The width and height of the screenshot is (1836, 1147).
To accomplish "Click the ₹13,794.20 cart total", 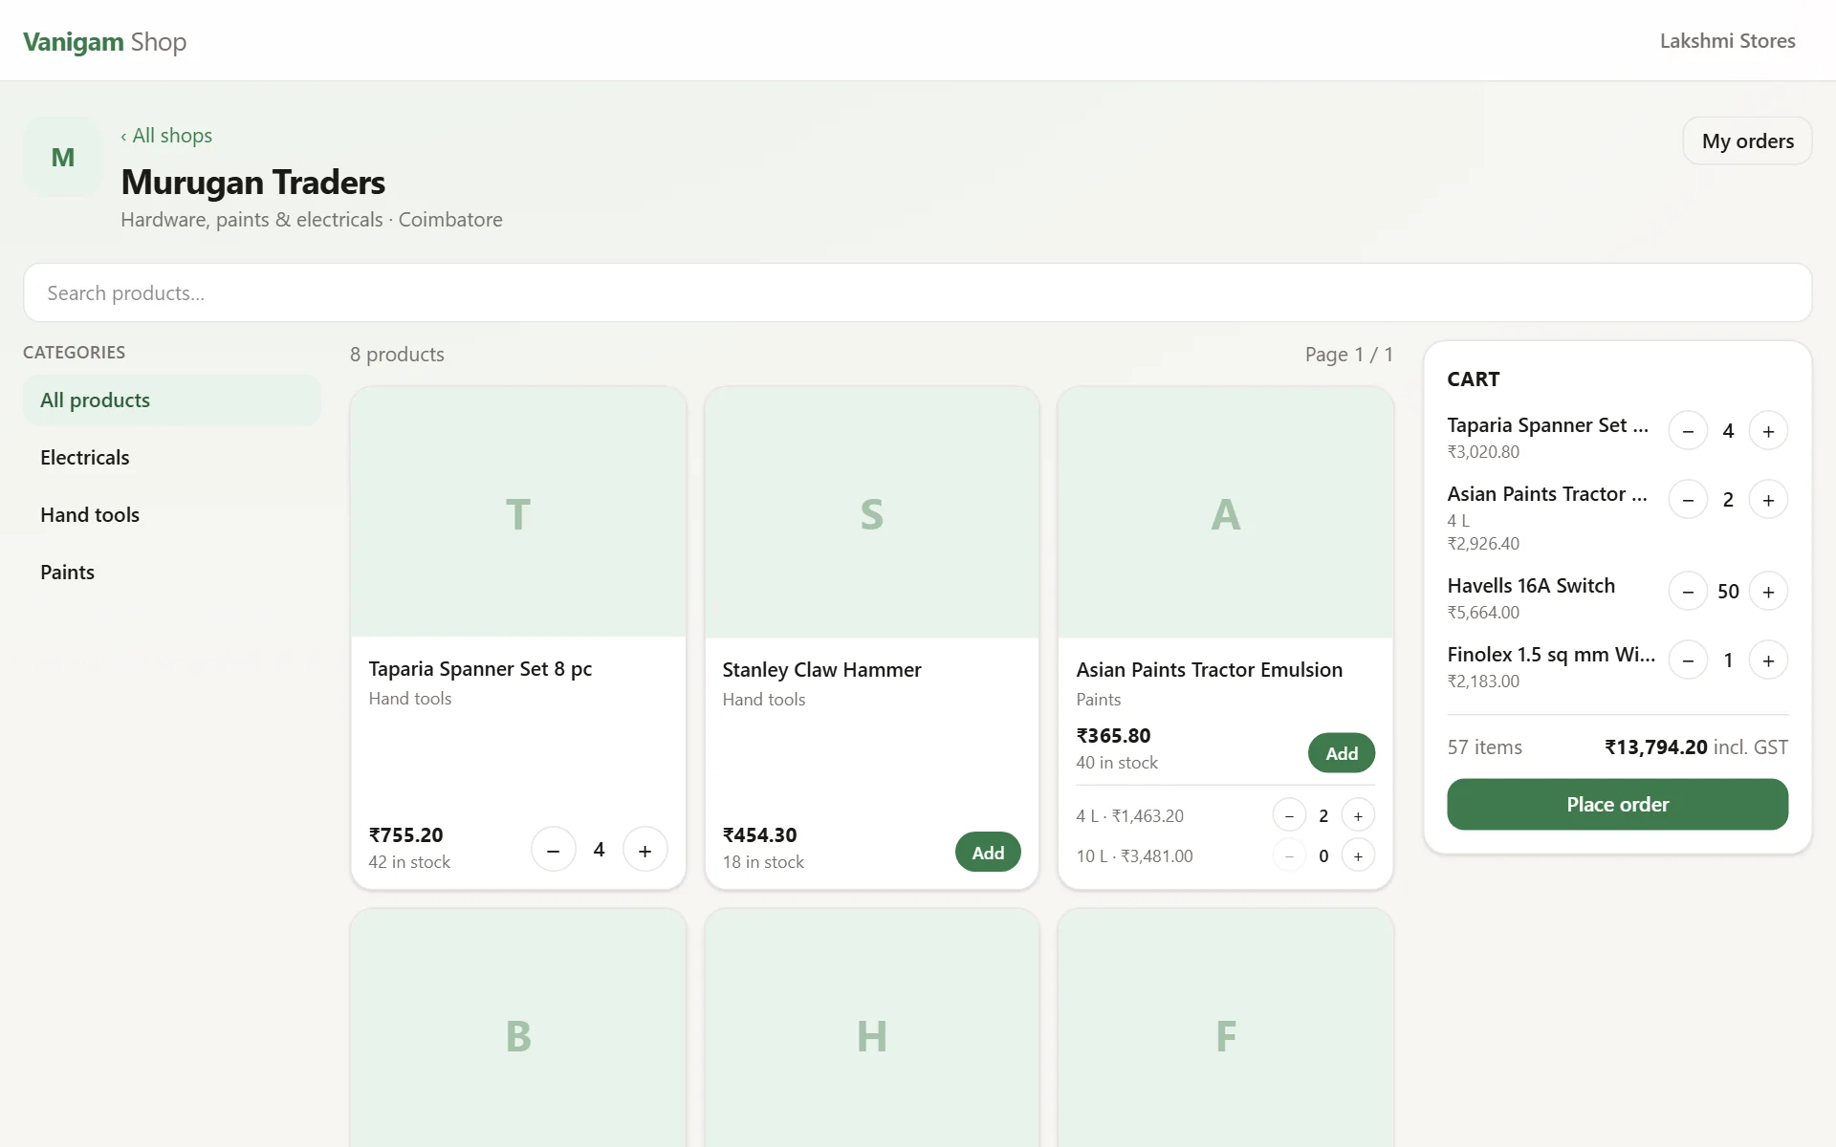I will pos(1656,747).
